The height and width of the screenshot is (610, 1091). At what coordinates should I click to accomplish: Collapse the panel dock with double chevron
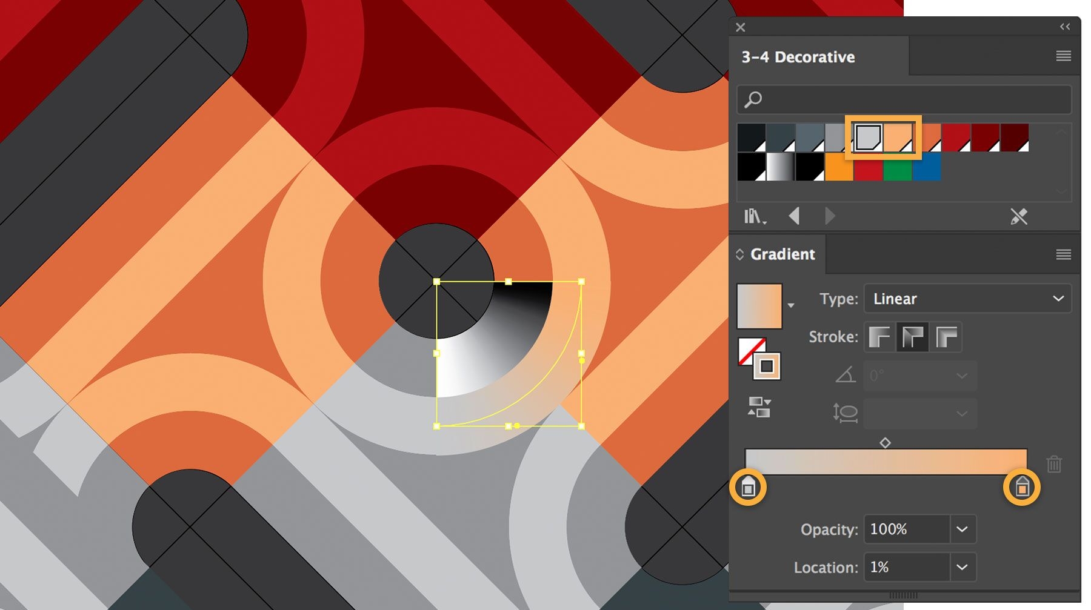point(1065,27)
